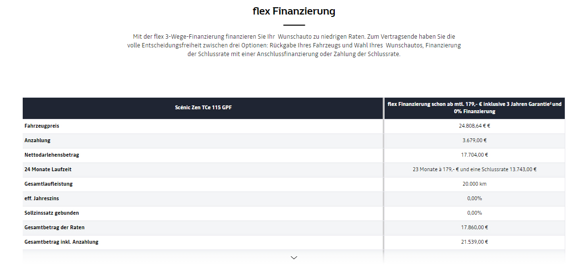Select the 24 Monate Laufzeit label
This screenshot has width=587, height=265.
tap(48, 169)
